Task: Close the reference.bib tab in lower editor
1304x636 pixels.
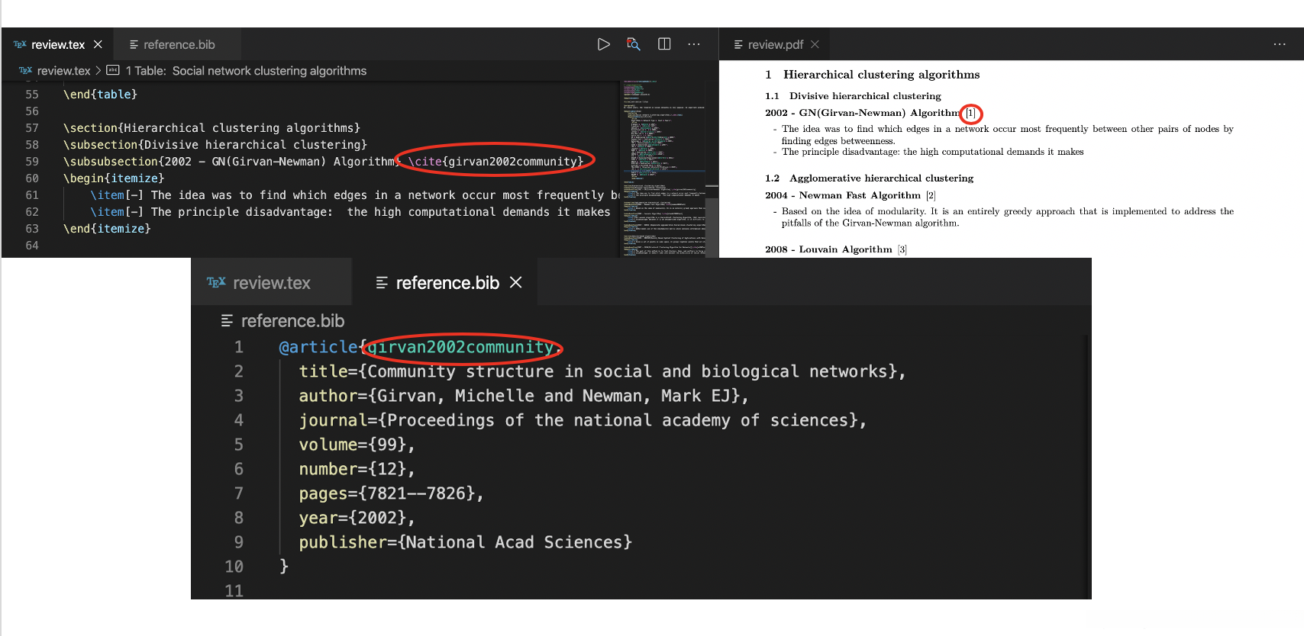Action: point(516,282)
